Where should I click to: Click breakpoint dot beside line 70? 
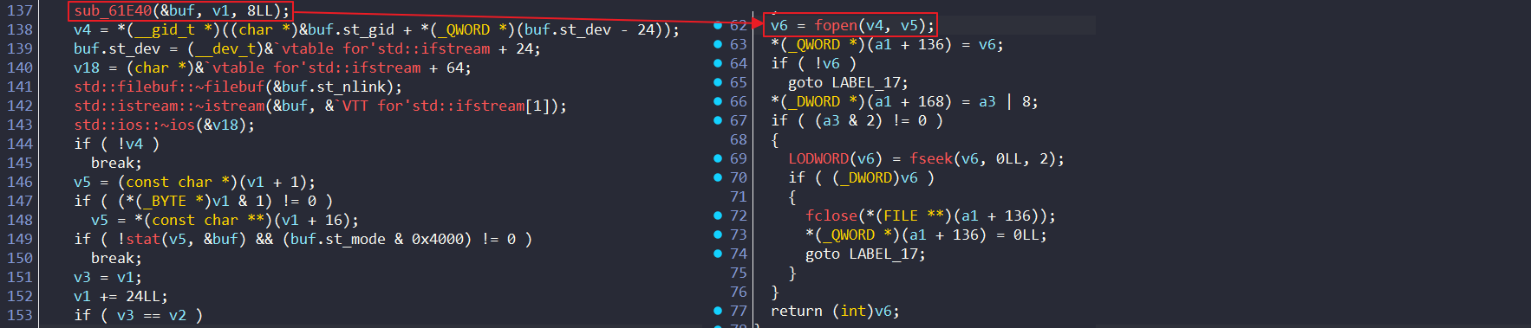coord(718,177)
